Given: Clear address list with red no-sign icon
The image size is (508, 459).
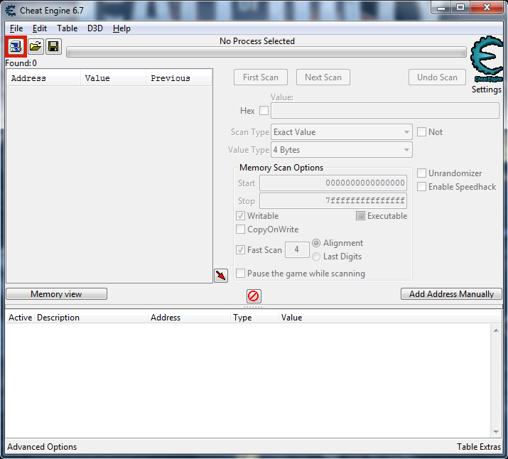Looking at the screenshot, I should (x=254, y=296).
